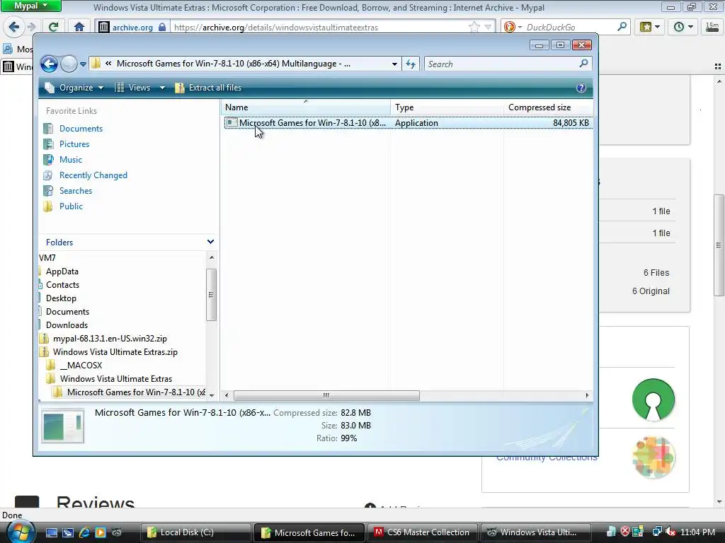Select Windows Vista Ultimate Extras.zip in tree
Viewport: 725px width, 543px height.
[115, 352]
